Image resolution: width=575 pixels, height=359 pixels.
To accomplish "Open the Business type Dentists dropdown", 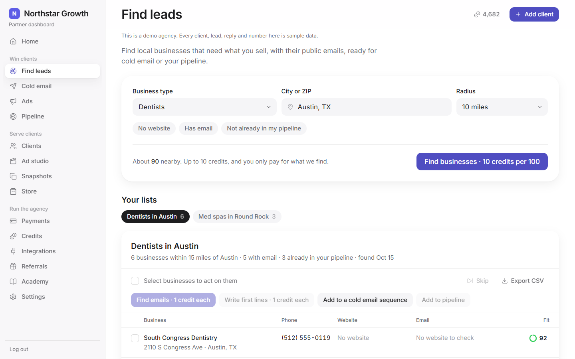I will (204, 107).
